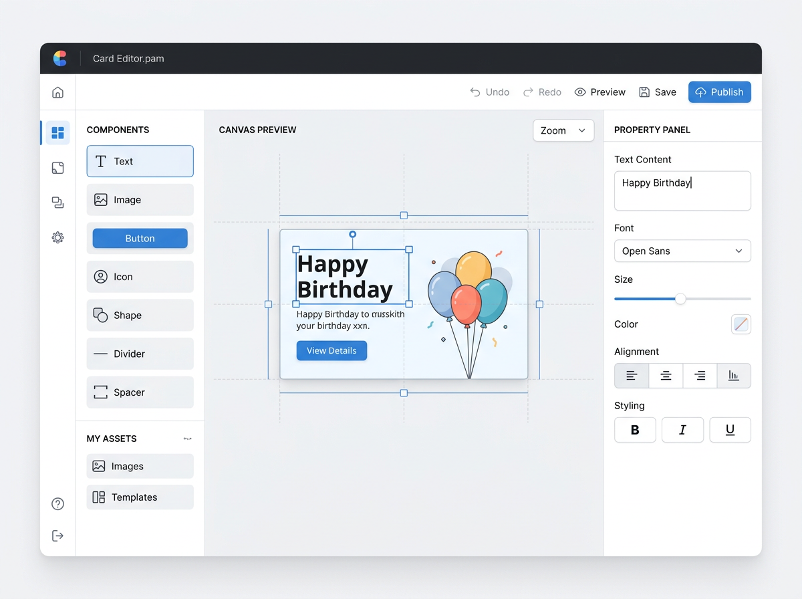The width and height of the screenshot is (802, 599).
Task: Publish the card
Action: (720, 92)
